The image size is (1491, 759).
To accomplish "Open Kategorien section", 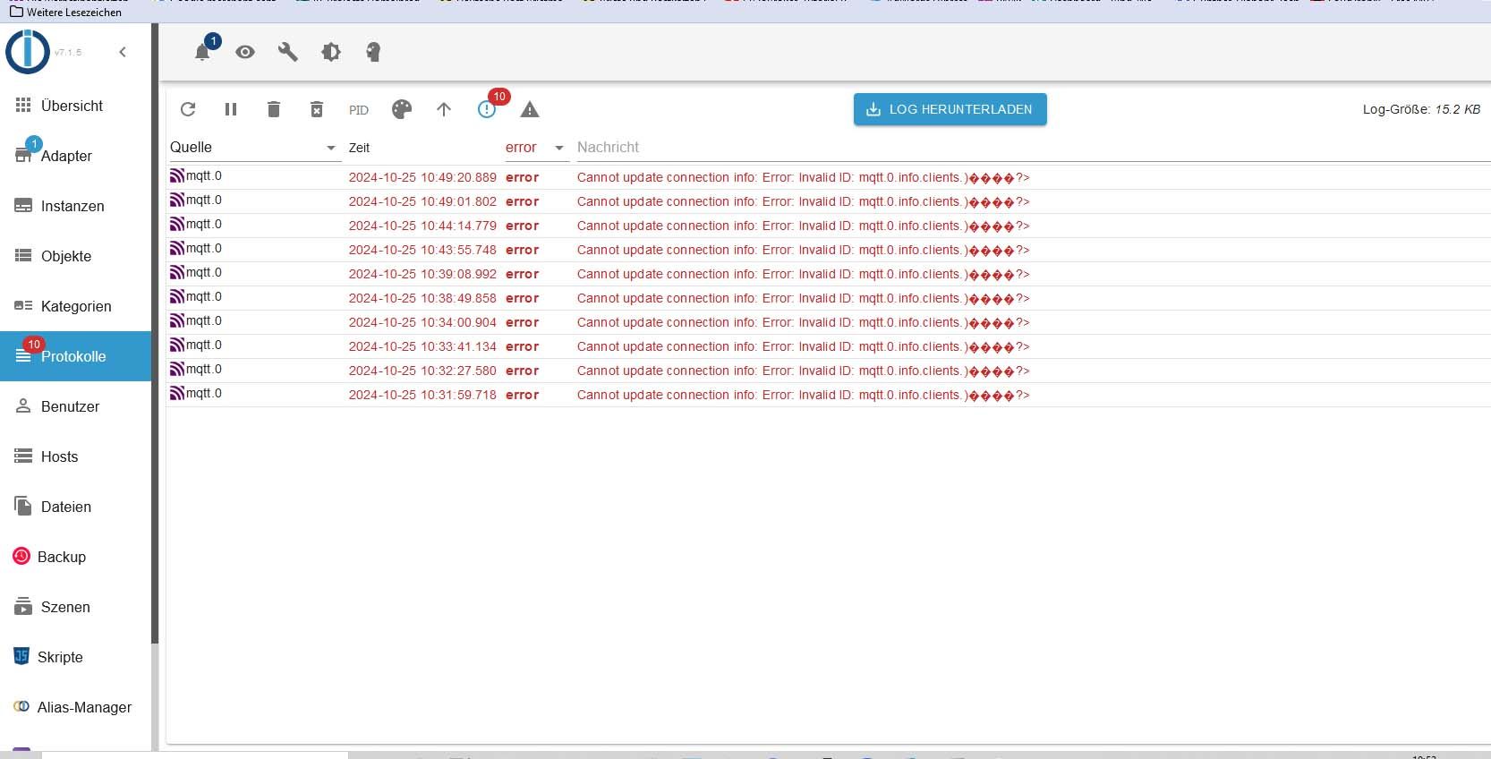I will click(76, 306).
